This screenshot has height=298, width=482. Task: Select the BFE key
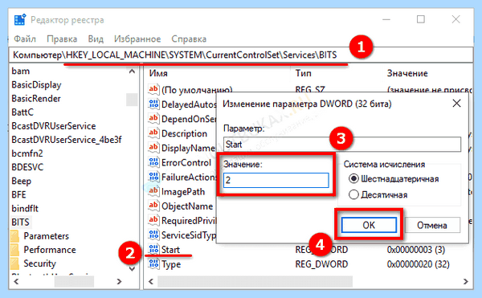click(18, 194)
